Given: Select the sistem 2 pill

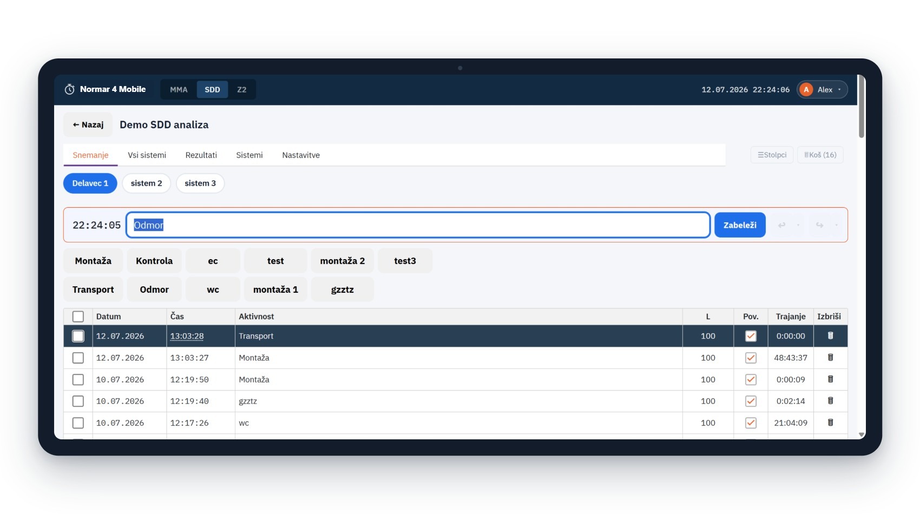Looking at the screenshot, I should click(146, 183).
